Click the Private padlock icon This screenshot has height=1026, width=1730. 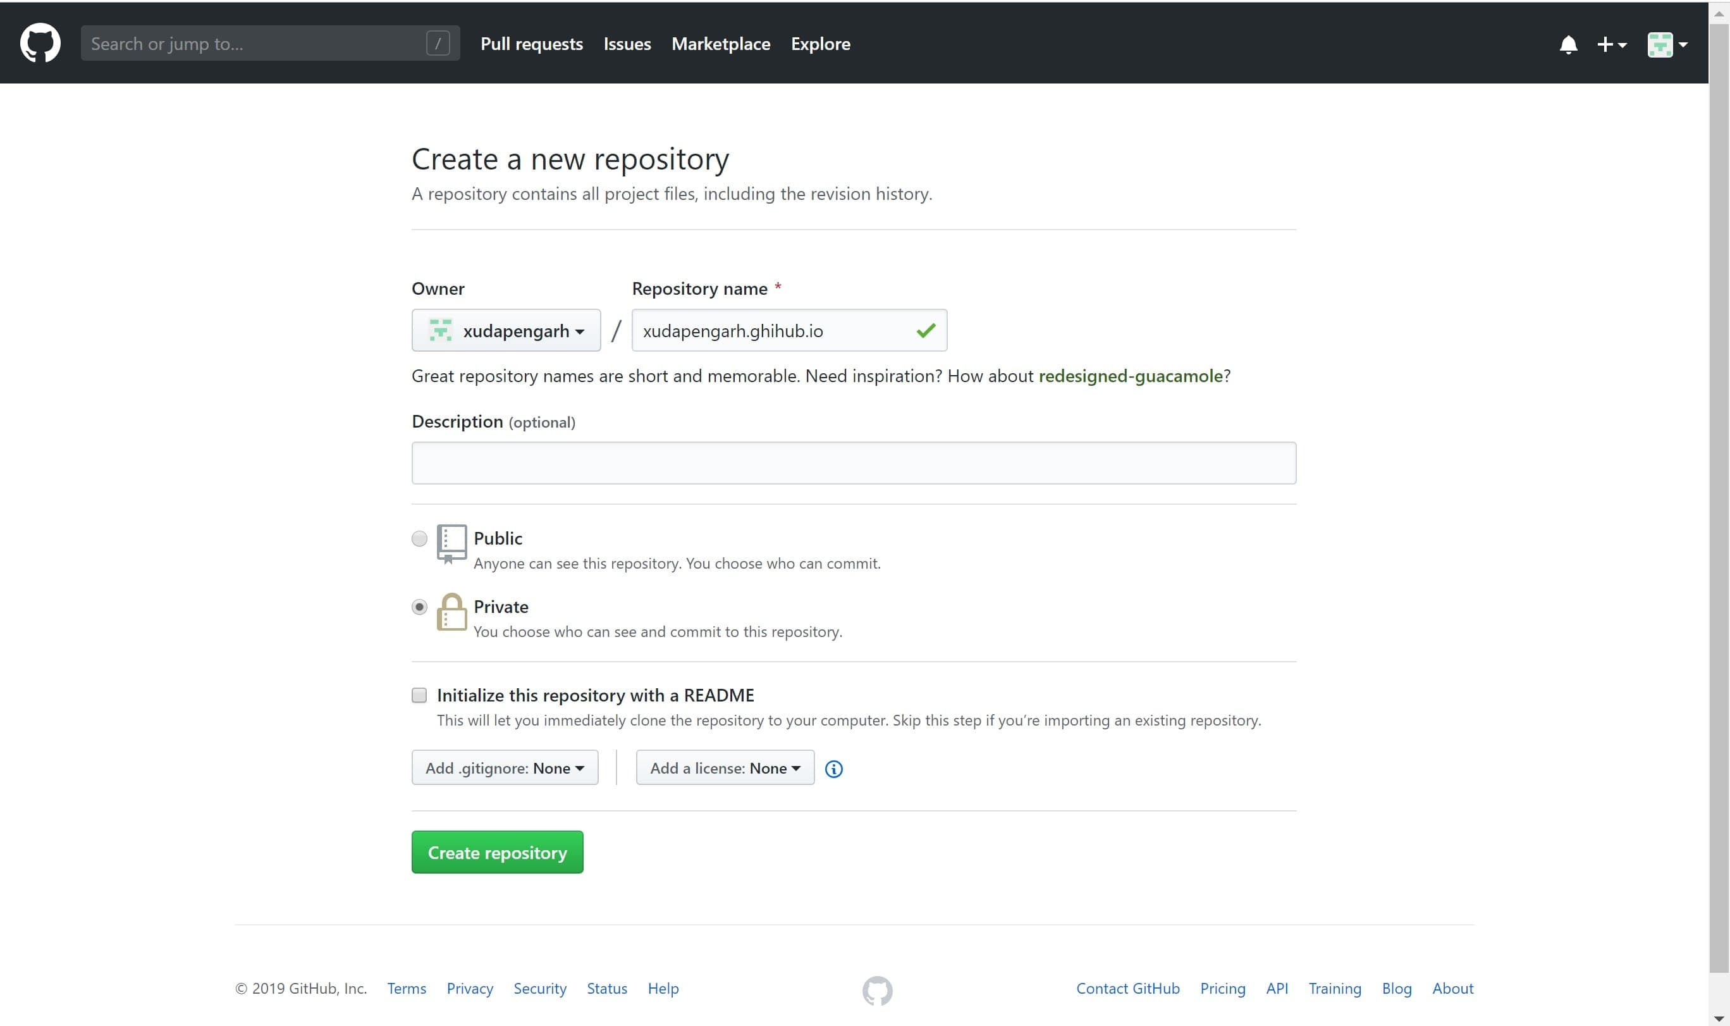451,612
